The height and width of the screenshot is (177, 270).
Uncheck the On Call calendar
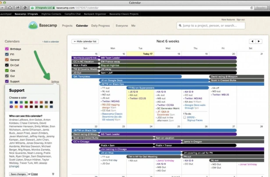[7, 65]
